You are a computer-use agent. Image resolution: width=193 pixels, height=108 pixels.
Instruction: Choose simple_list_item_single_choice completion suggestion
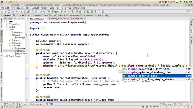157,79
